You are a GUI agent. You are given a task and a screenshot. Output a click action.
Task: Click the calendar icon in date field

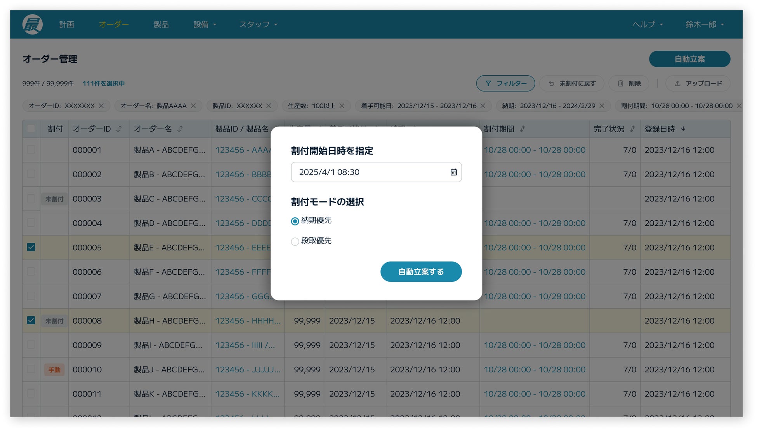(x=453, y=172)
